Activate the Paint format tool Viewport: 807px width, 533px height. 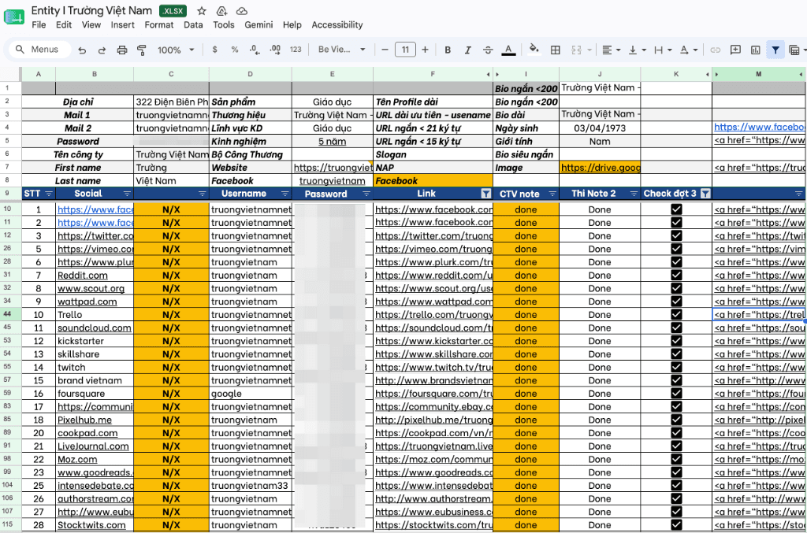[142, 50]
